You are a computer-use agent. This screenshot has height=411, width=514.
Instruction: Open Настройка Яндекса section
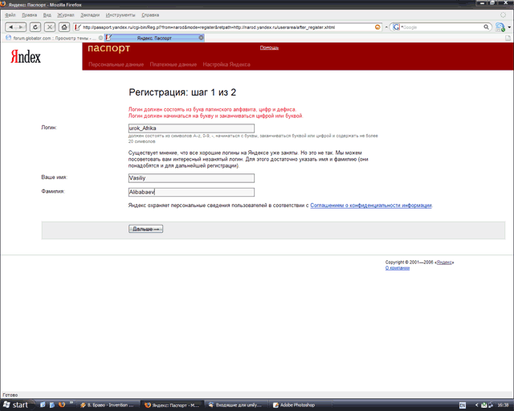pos(226,64)
